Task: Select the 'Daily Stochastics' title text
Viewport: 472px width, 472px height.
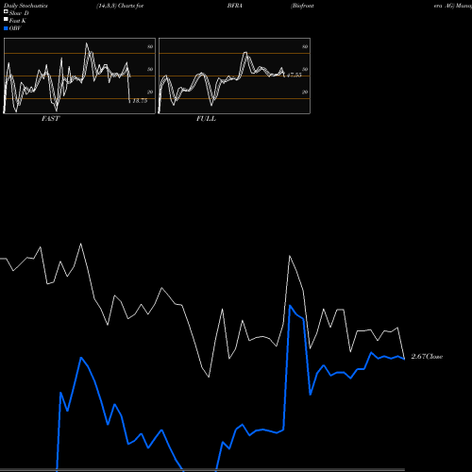Action: click(25, 6)
